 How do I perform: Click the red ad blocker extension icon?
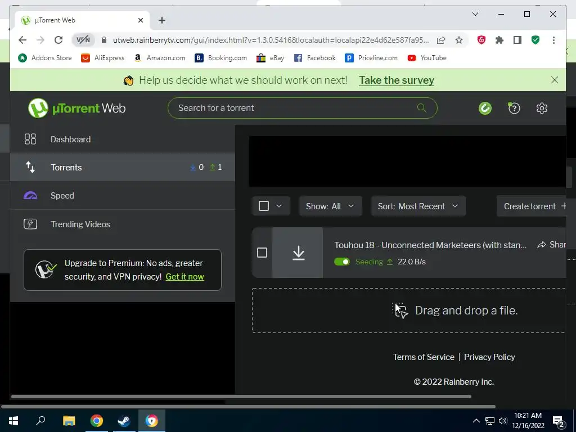tap(481, 40)
